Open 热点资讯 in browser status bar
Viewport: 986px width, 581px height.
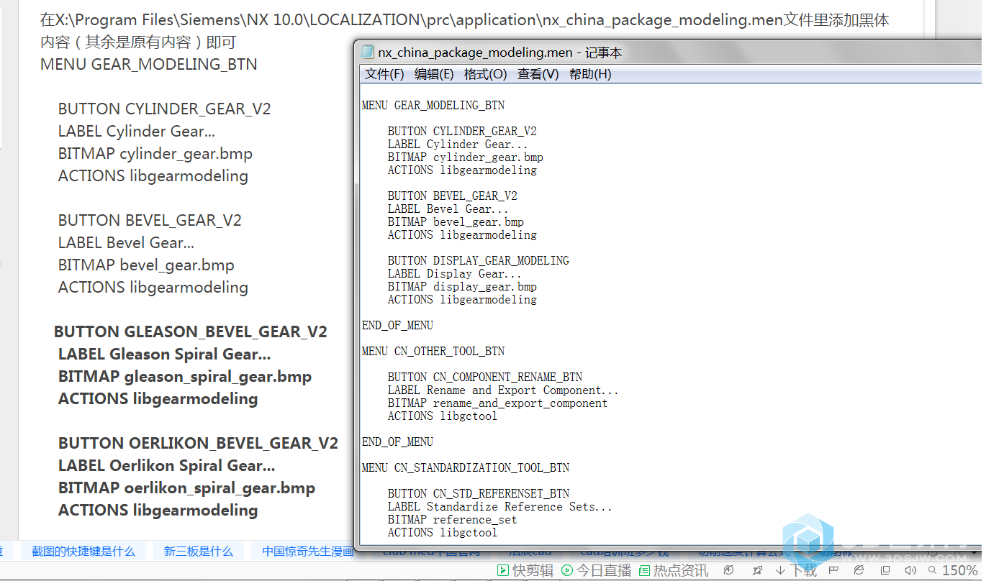click(674, 571)
